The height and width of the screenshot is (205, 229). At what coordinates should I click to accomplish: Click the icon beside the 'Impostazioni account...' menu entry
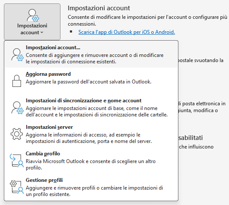[x=17, y=55]
